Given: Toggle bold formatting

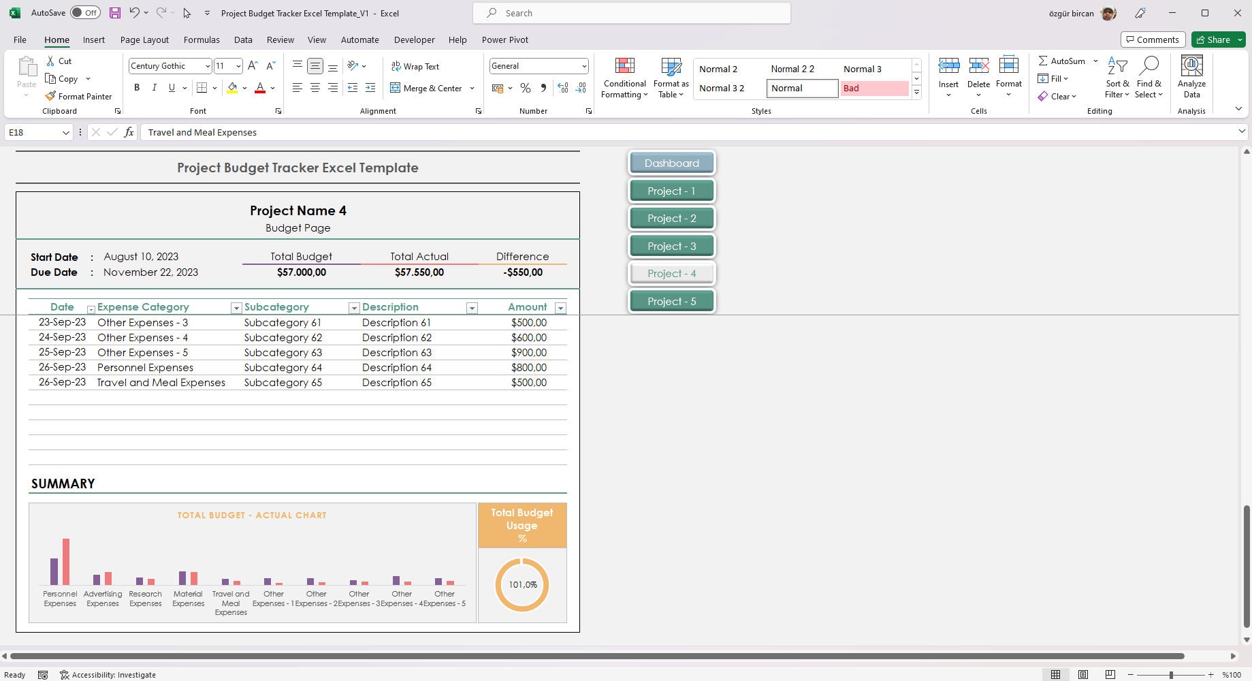Looking at the screenshot, I should pos(136,88).
